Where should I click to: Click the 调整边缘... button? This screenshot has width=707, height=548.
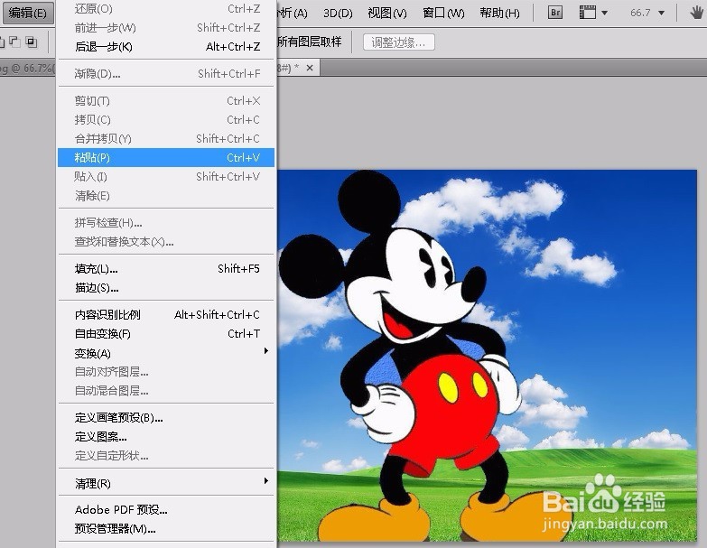[398, 42]
